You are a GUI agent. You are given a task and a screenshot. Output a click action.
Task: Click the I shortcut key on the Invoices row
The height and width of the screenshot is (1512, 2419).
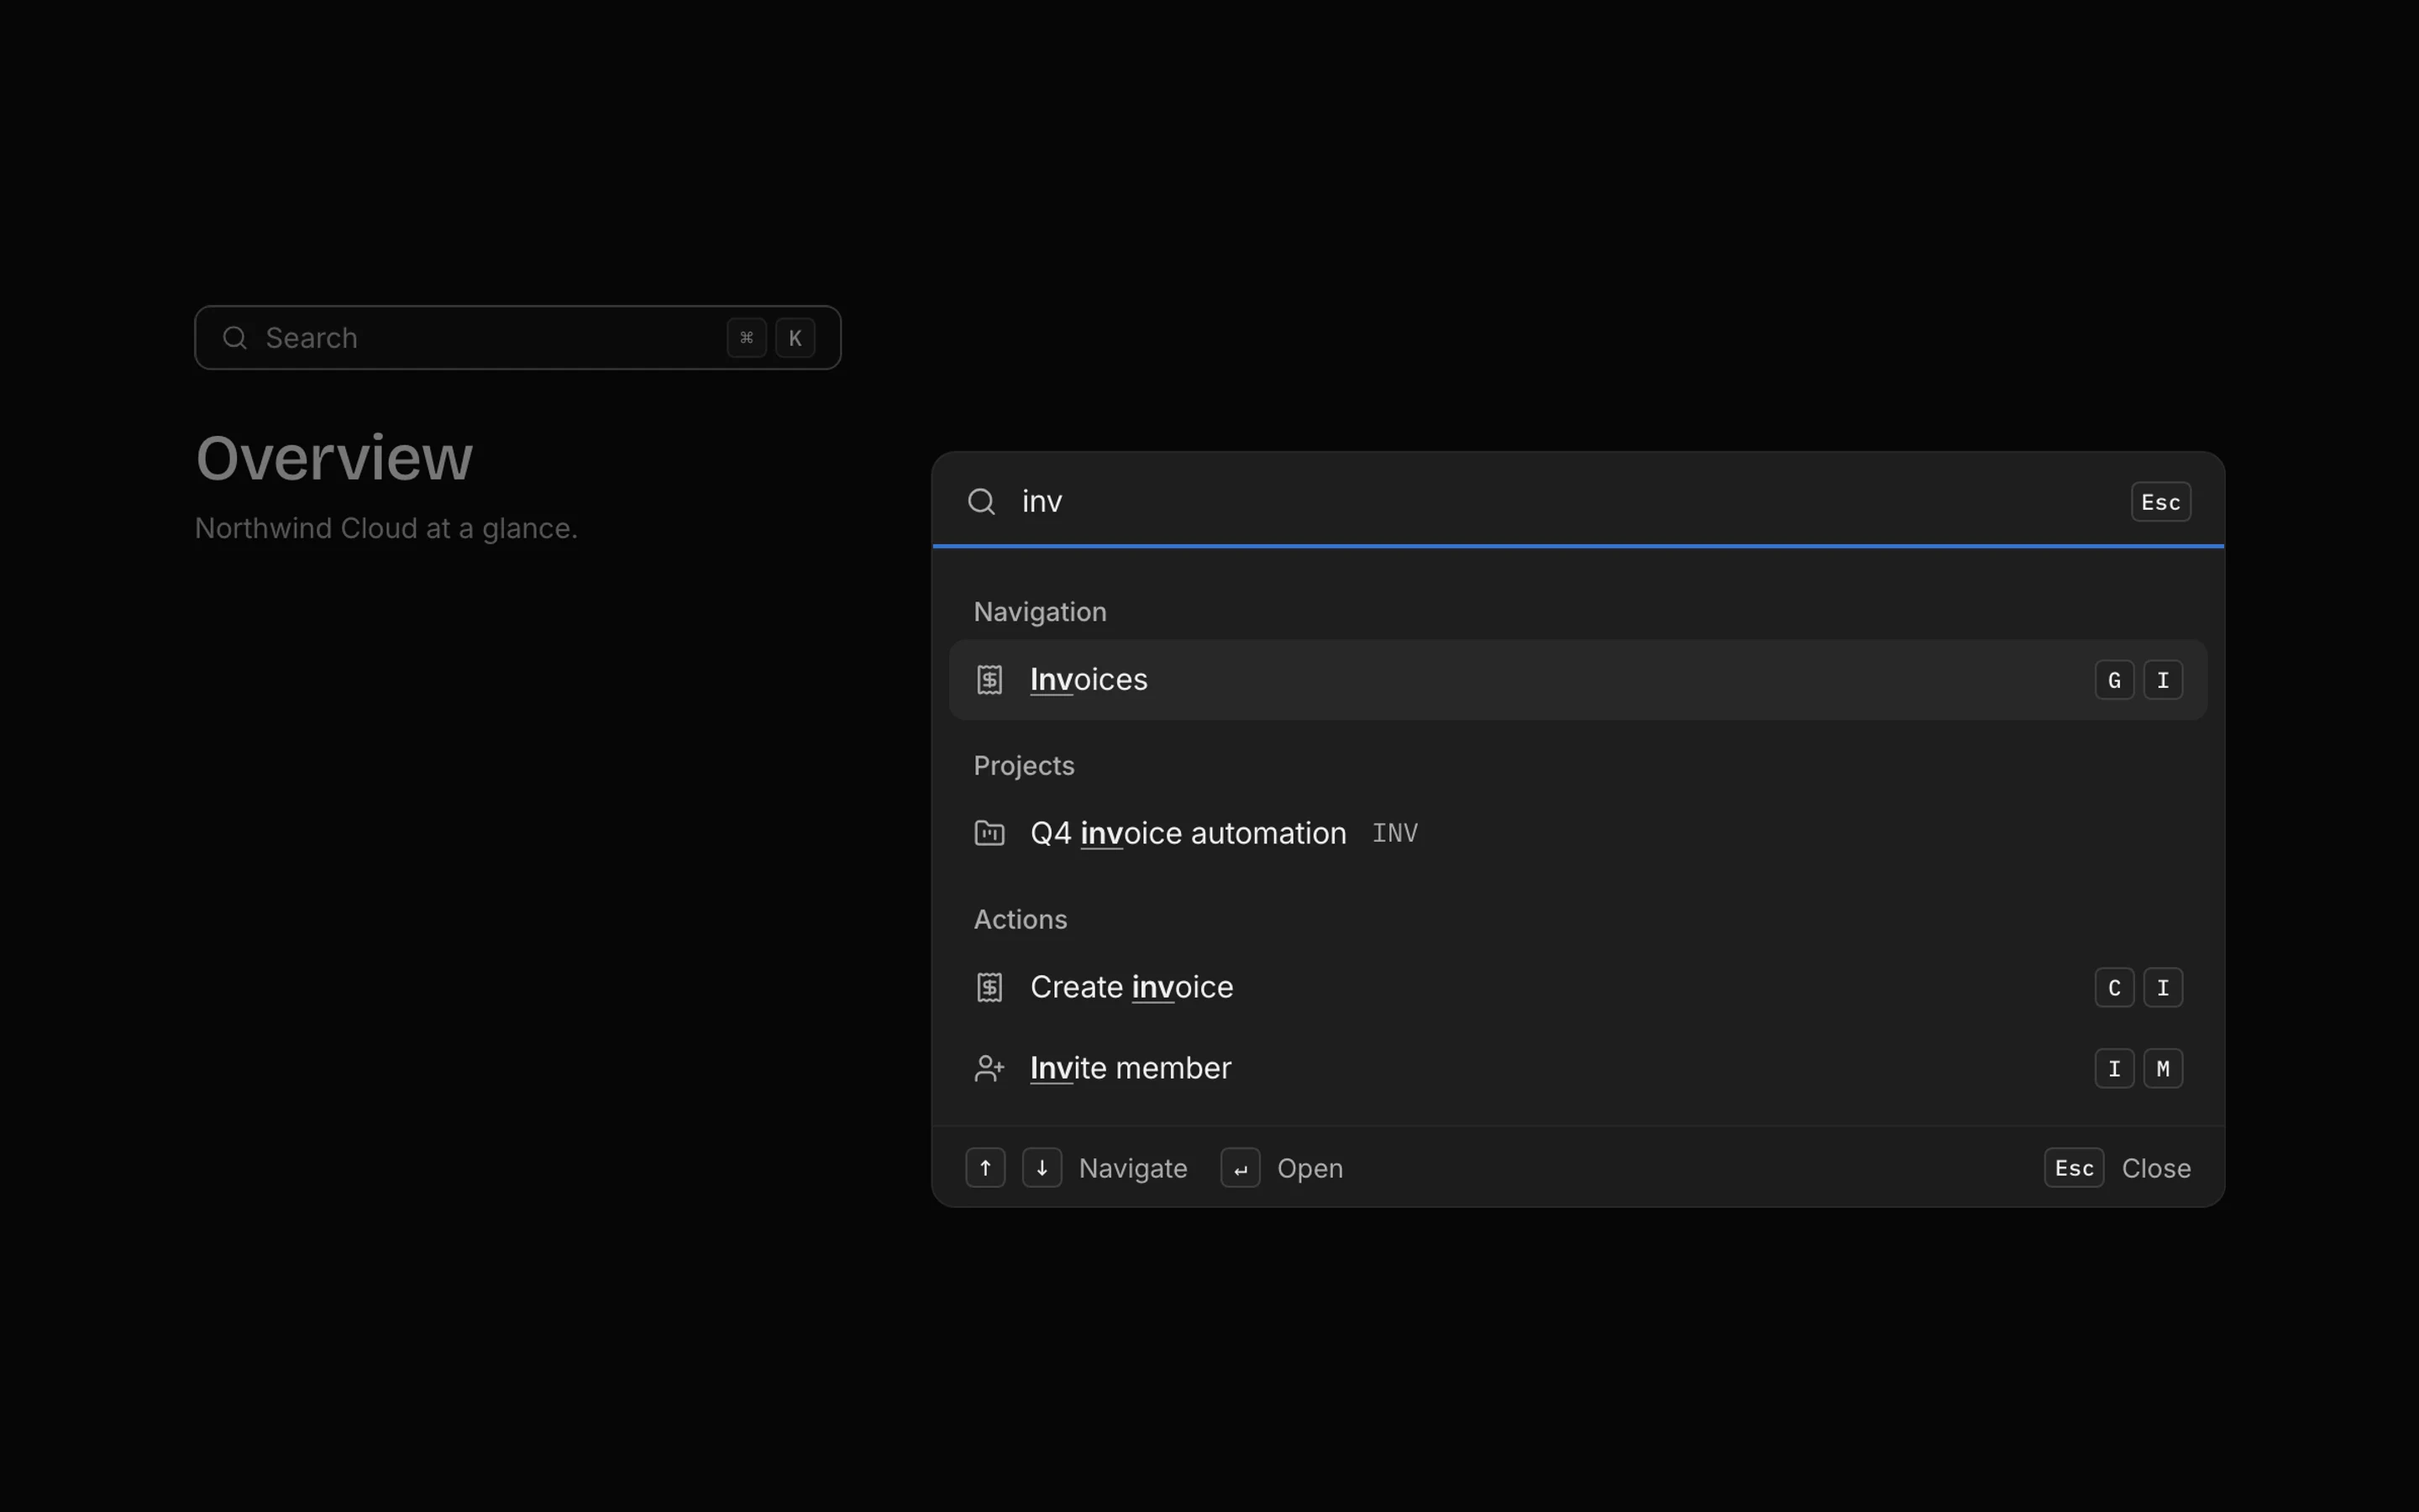[2163, 680]
